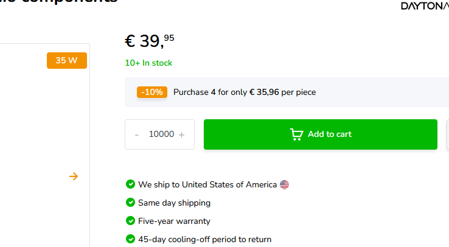Viewport: 449px width, 247px height.
Task: Click the Purchase 4 for only € 35,96 offer
Action: 245,92
